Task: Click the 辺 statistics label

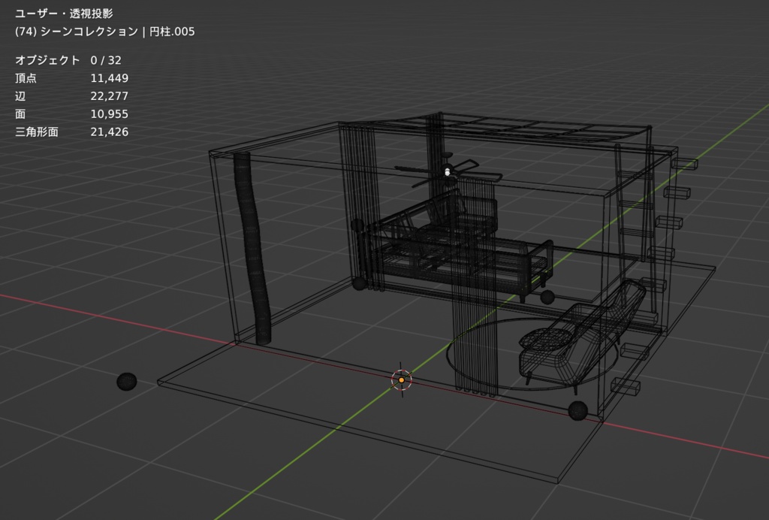Action: [20, 96]
